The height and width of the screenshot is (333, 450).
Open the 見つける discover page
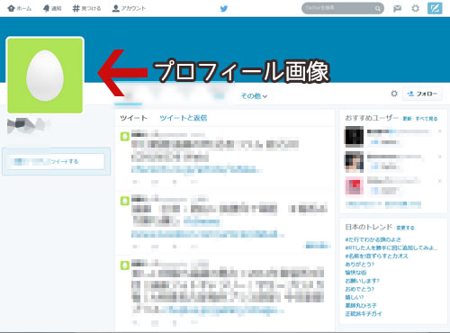click(86, 8)
